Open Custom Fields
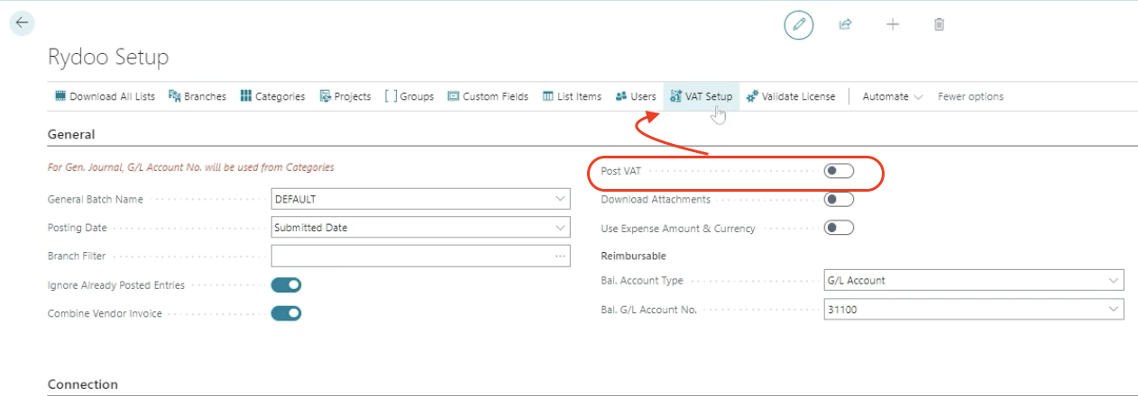This screenshot has height=396, width=1138. click(488, 96)
